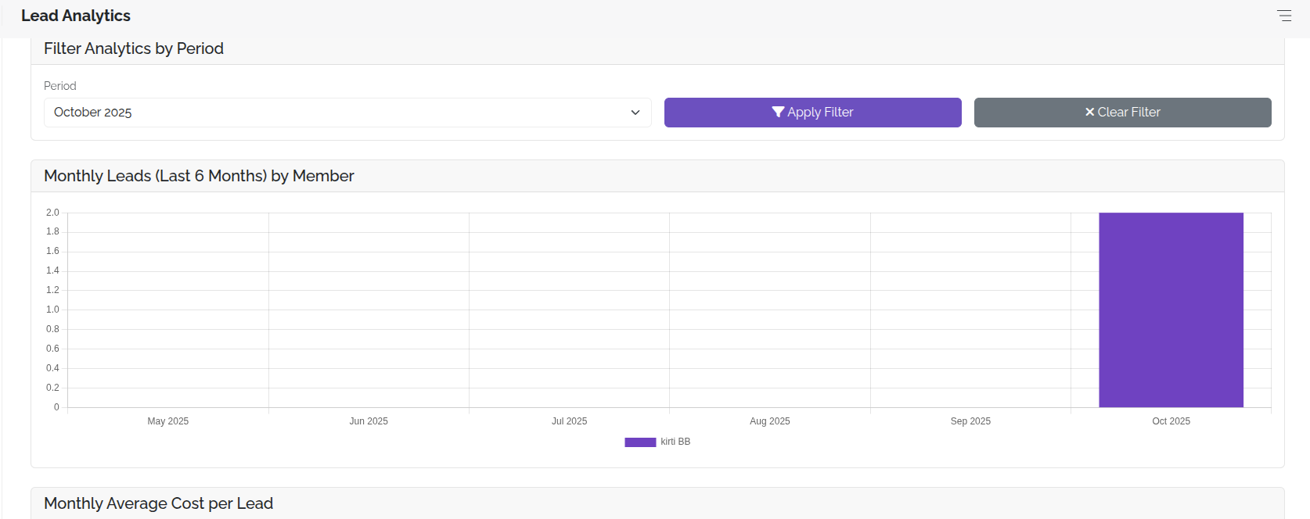Click the purple kirti BB legend swatch
Viewport: 1310px width, 519px height.
[640, 442]
